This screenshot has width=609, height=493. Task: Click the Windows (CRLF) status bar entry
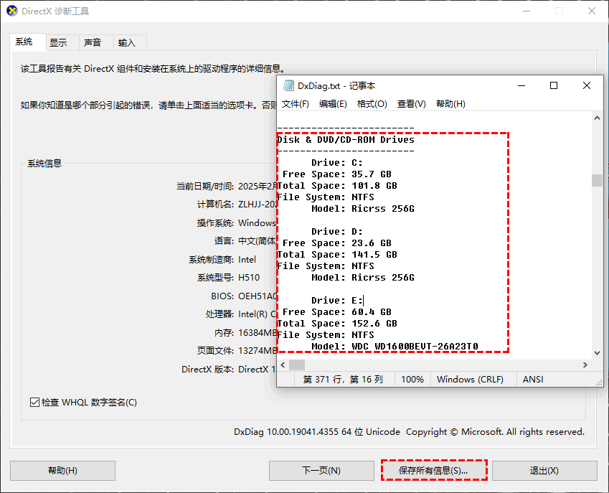470,379
